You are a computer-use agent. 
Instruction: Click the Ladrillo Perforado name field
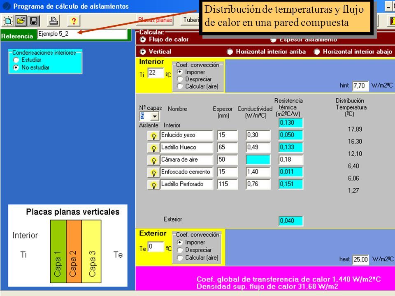pyautogui.click(x=186, y=184)
